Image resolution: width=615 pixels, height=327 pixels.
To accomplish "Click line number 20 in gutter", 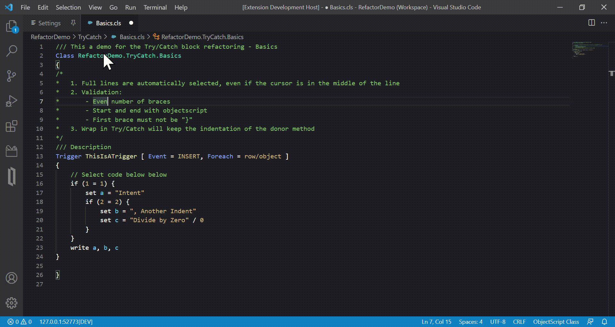I will point(39,220).
